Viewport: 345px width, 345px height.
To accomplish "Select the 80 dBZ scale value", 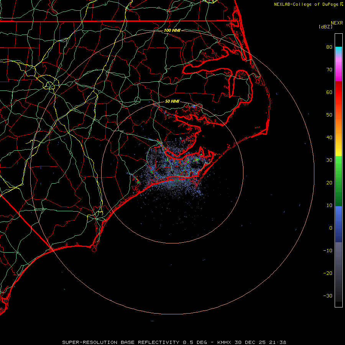I will [x=329, y=47].
